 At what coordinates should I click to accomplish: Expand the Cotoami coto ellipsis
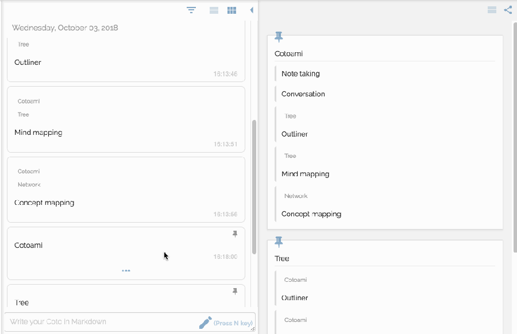tap(126, 270)
